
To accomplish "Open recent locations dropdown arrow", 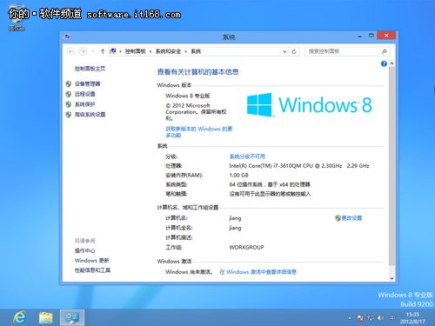I will pos(93,51).
